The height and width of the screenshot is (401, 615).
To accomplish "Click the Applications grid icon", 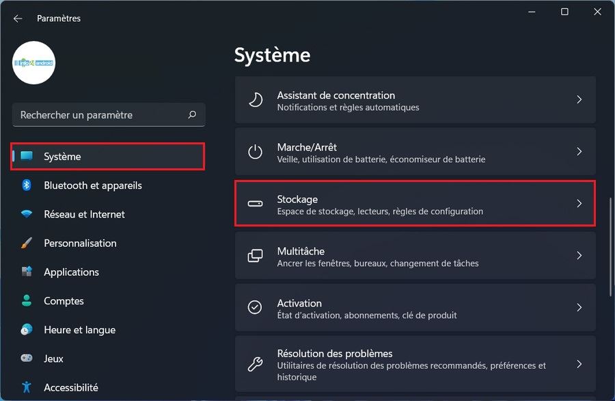I will click(x=27, y=272).
